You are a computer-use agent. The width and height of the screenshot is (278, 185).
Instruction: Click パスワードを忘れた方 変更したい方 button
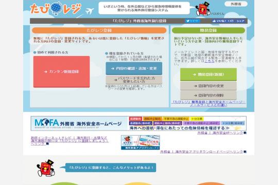[134, 80]
